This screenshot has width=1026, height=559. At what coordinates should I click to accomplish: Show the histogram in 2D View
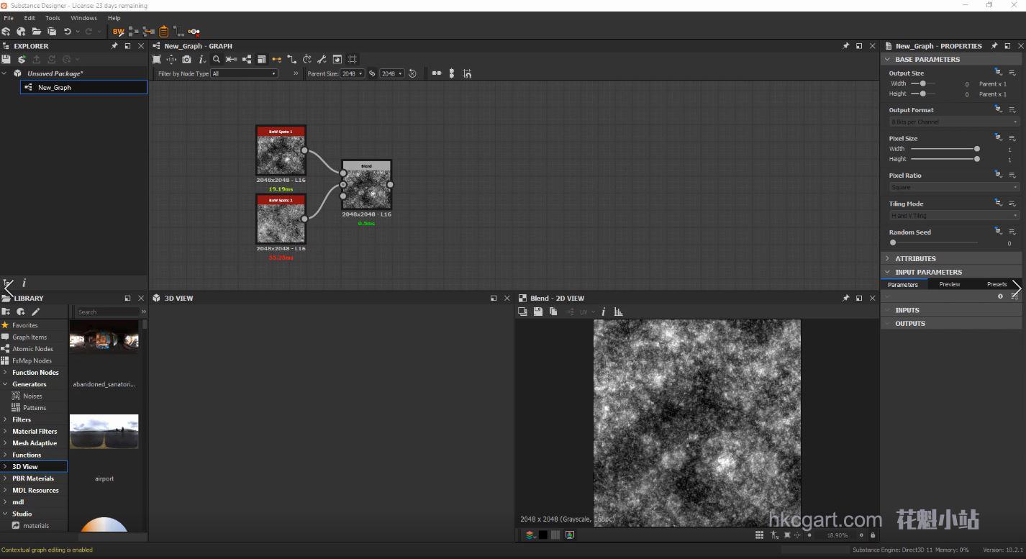point(618,312)
